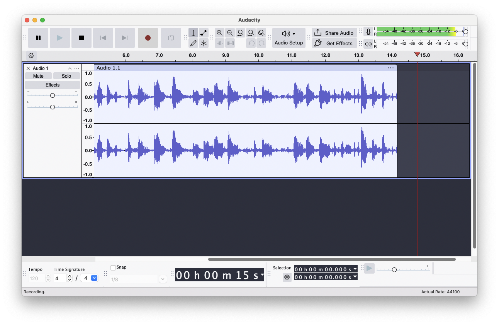The image size is (499, 325).
Task: Click the Fit Project to Width icon
Action: 250,33
